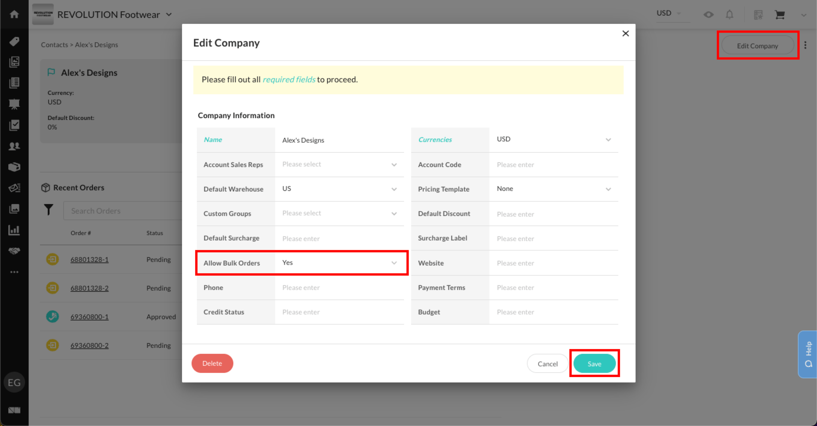Image resolution: width=817 pixels, height=426 pixels.
Task: Click the filter funnel above Recent Orders
Action: coord(49,209)
